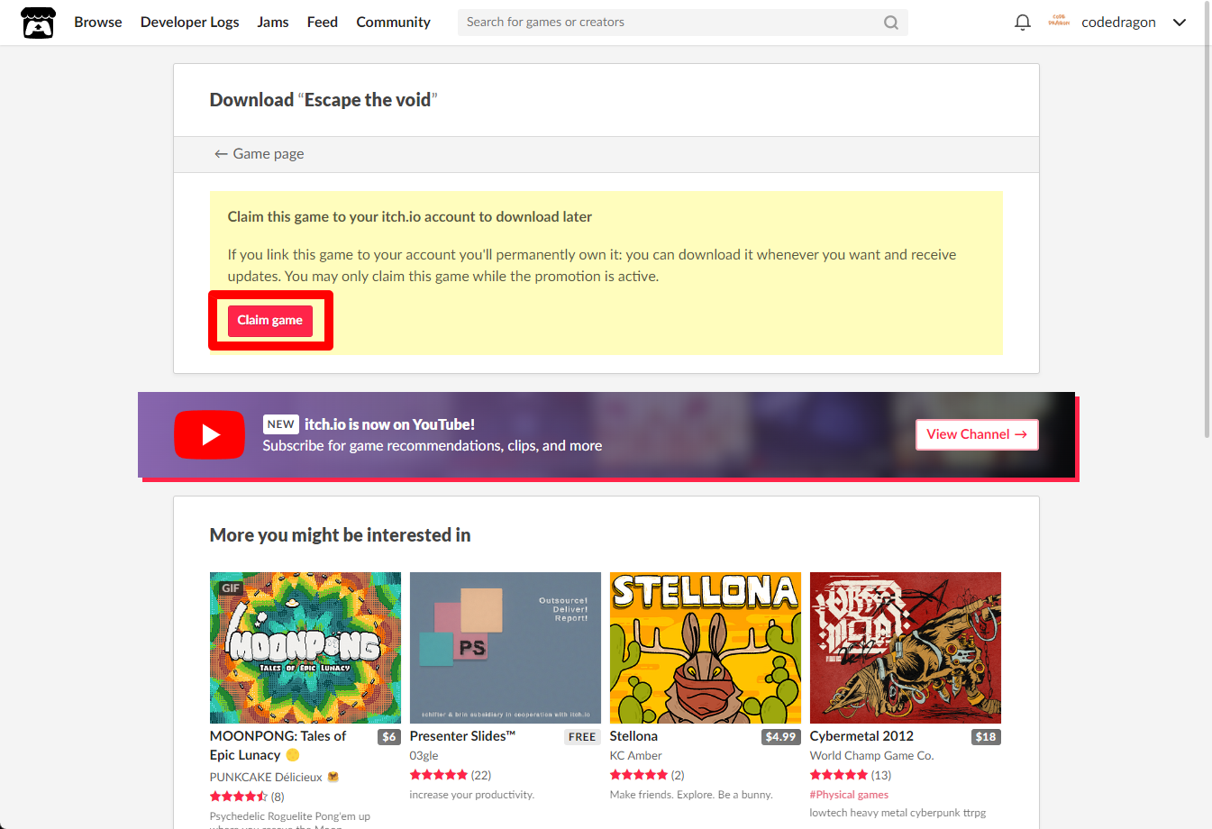Click MOONPONG star rating (8)
This screenshot has width=1212, height=829.
coord(247,797)
